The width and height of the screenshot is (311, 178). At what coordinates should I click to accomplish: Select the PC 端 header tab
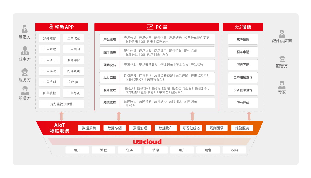[157, 27]
